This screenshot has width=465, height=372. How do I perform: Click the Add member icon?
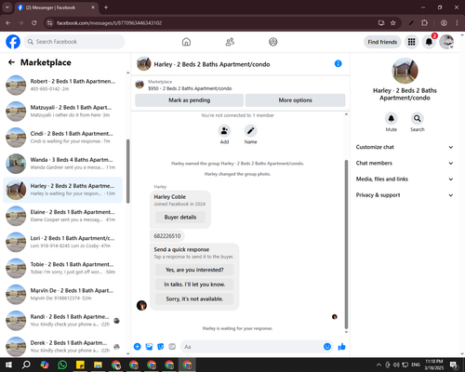(x=224, y=131)
